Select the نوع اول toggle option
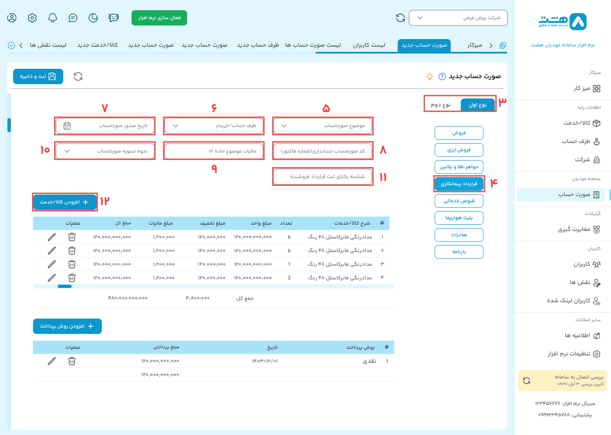Screen dimensions: 611x435 pos(478,105)
